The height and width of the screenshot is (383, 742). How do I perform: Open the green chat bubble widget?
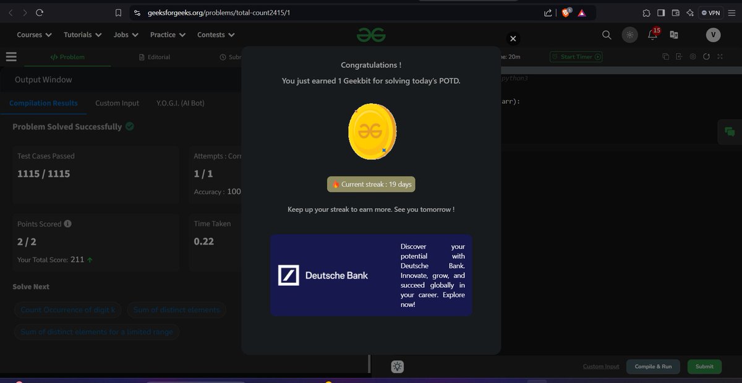(730, 132)
